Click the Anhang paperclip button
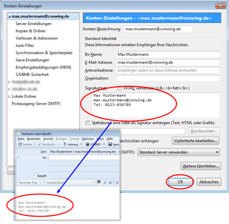 (71, 145)
